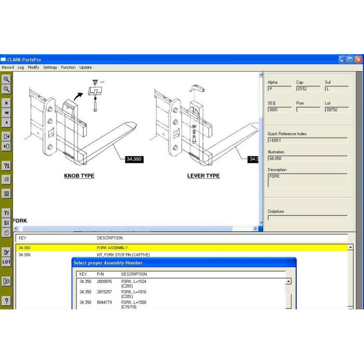364x364 pixels.
Task: Click the book icon above the help icon
Action: click(x=6, y=281)
